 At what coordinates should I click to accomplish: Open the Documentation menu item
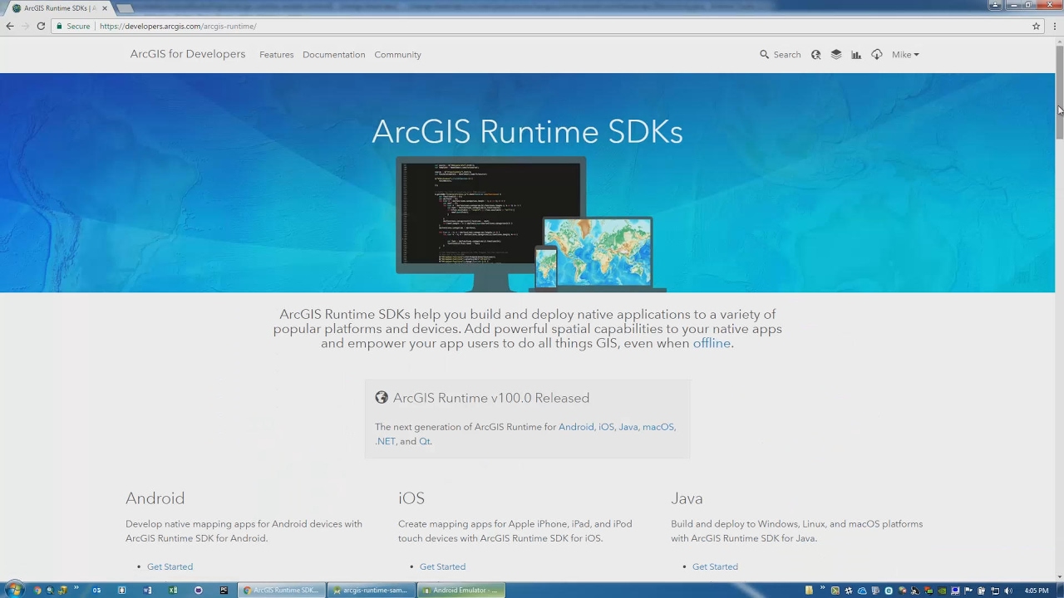coord(333,55)
